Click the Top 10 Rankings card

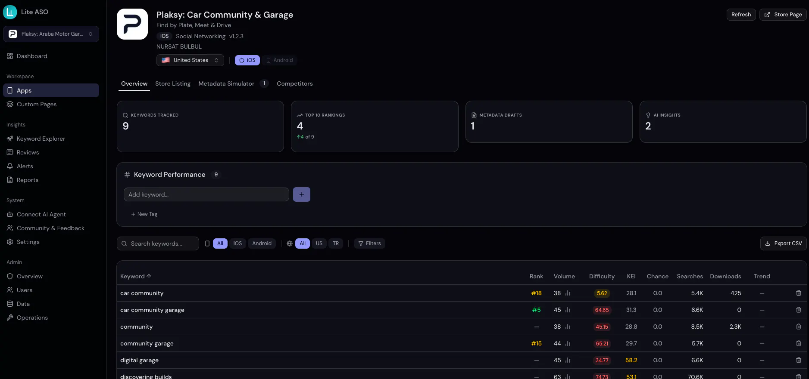coord(375,126)
